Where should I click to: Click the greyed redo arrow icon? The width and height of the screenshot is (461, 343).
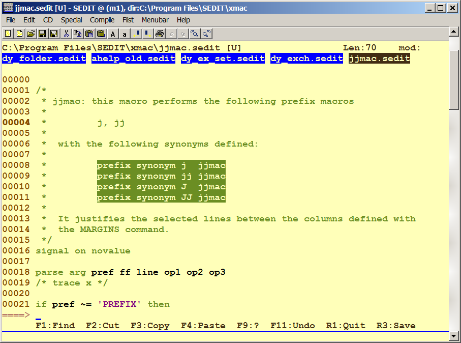coord(183,34)
